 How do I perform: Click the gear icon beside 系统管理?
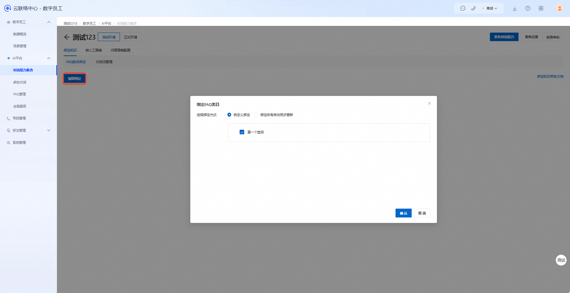pyautogui.click(x=9, y=143)
